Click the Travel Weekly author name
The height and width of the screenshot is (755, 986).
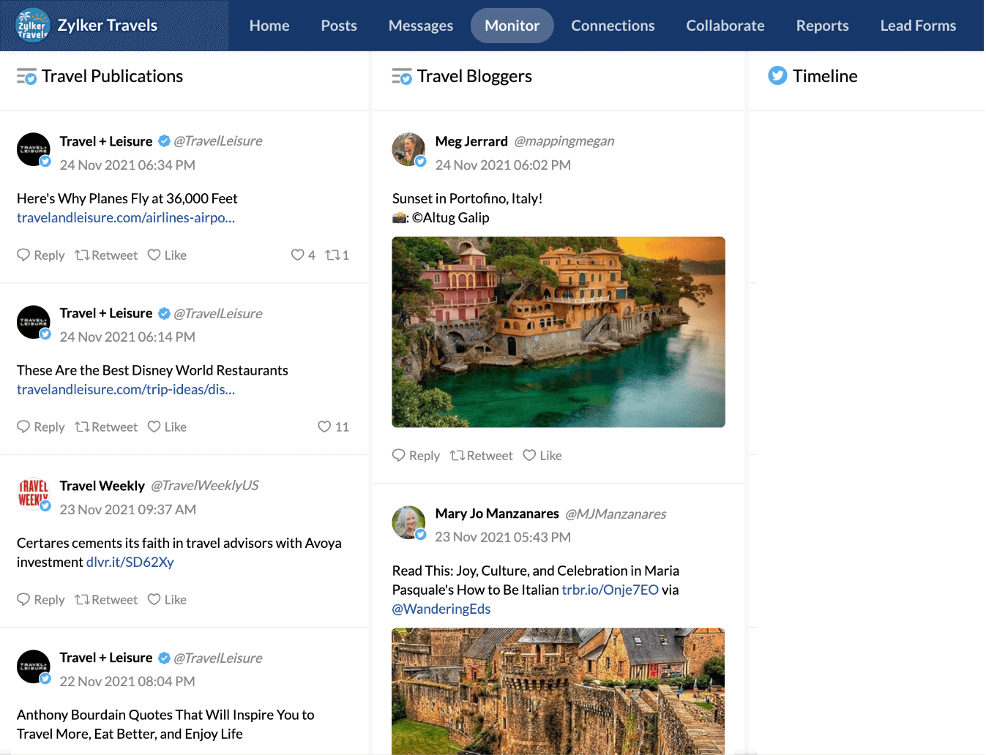pyautogui.click(x=102, y=486)
